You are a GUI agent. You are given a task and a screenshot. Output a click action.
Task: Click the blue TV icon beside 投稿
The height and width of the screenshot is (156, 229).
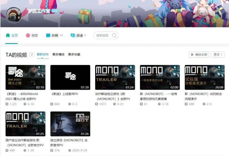click(x=48, y=35)
